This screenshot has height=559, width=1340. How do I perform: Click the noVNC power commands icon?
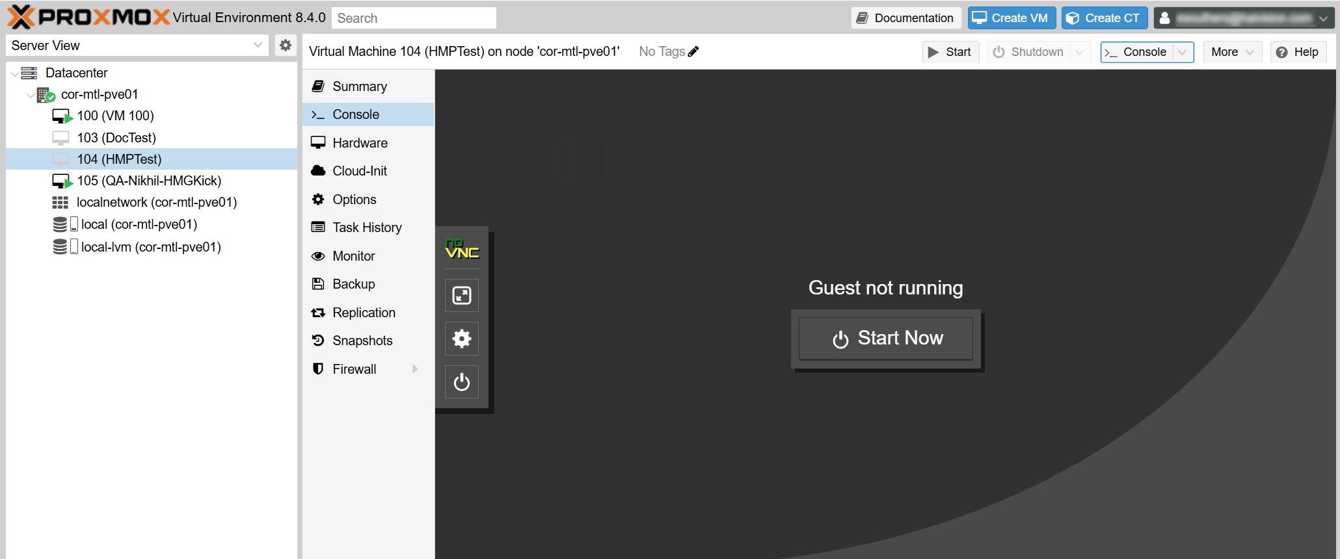[461, 382]
